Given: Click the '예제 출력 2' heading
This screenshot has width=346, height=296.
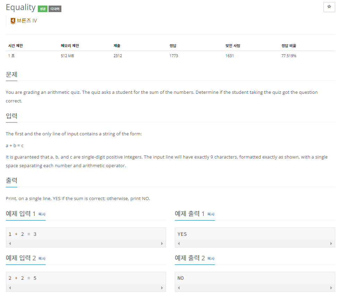Looking at the screenshot, I should coord(190,258).
